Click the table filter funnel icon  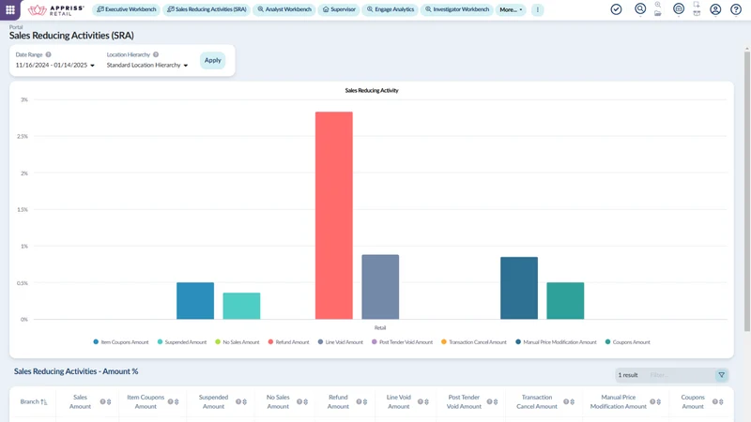click(x=721, y=375)
